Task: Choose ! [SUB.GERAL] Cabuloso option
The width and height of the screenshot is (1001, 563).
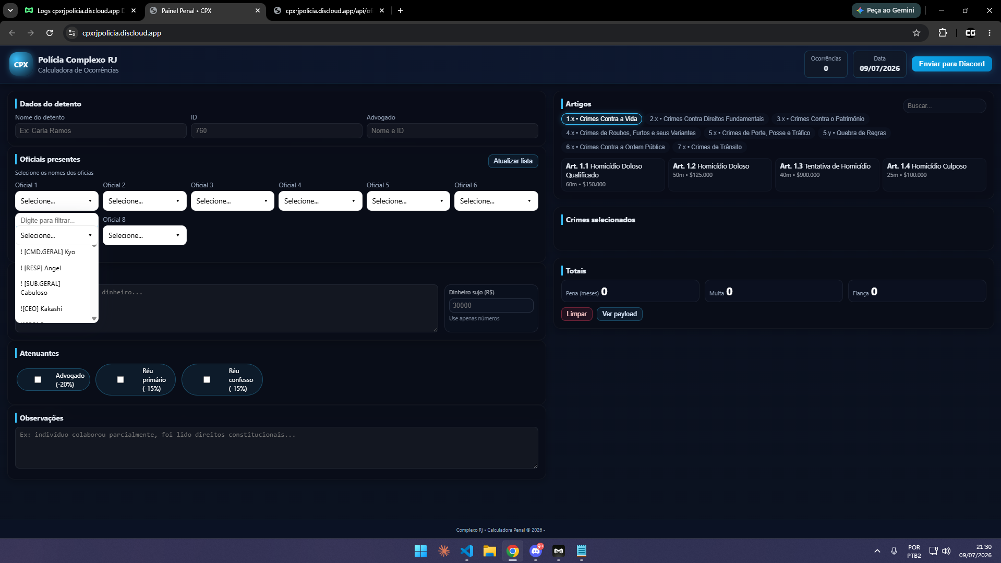Action: 53,288
